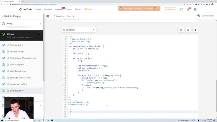
Task: Go to Next problem
Action: [71, 16]
